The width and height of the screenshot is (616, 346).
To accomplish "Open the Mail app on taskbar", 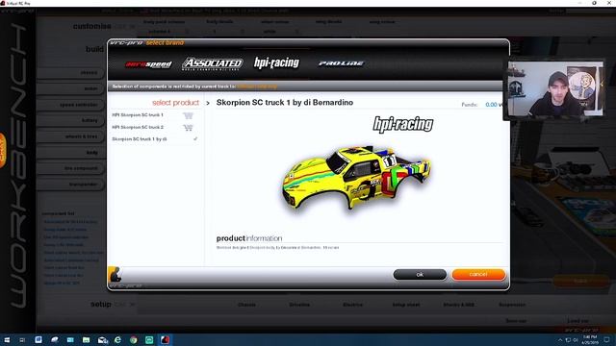I will point(103,339).
